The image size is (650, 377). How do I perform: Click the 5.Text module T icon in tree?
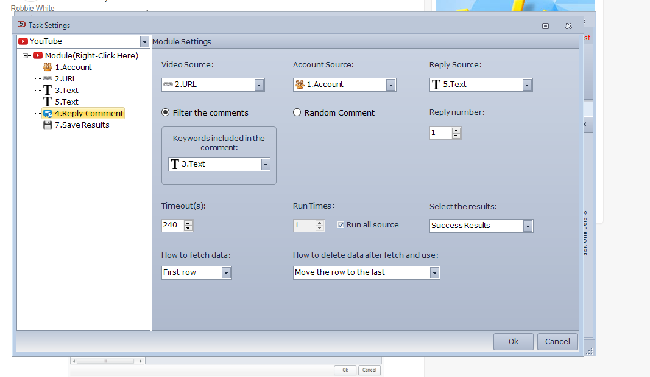48,102
